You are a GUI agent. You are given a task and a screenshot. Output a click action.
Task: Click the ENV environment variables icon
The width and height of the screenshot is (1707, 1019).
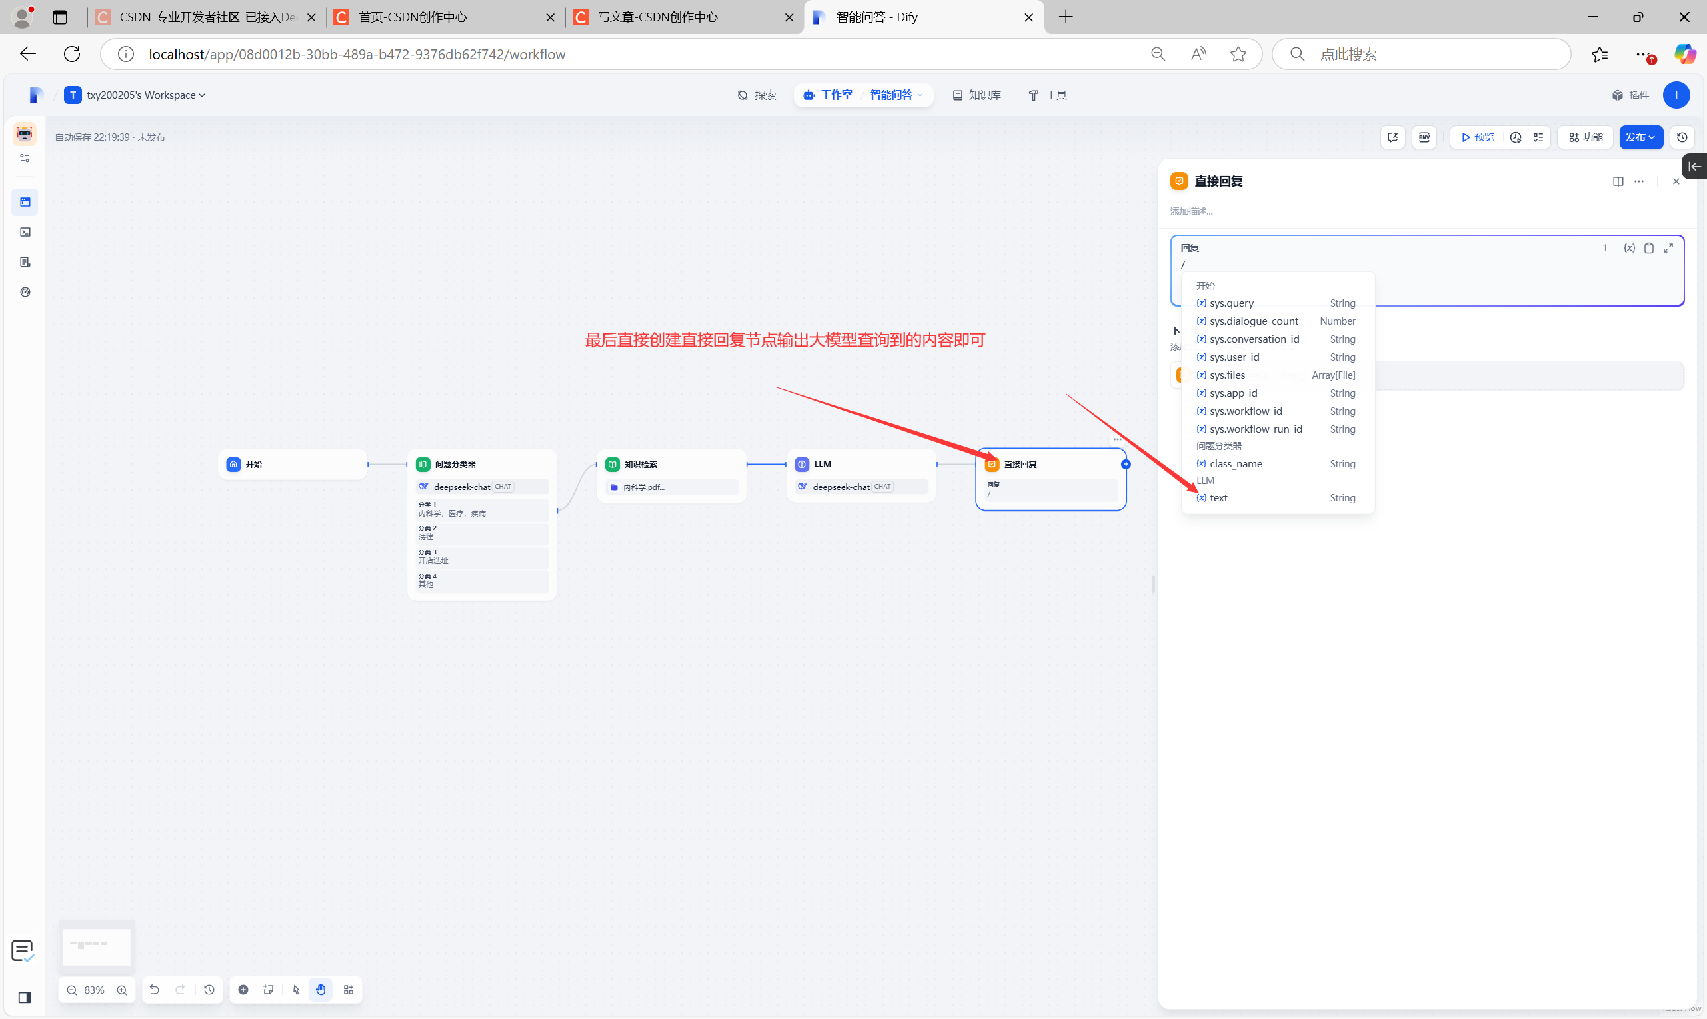1424,137
